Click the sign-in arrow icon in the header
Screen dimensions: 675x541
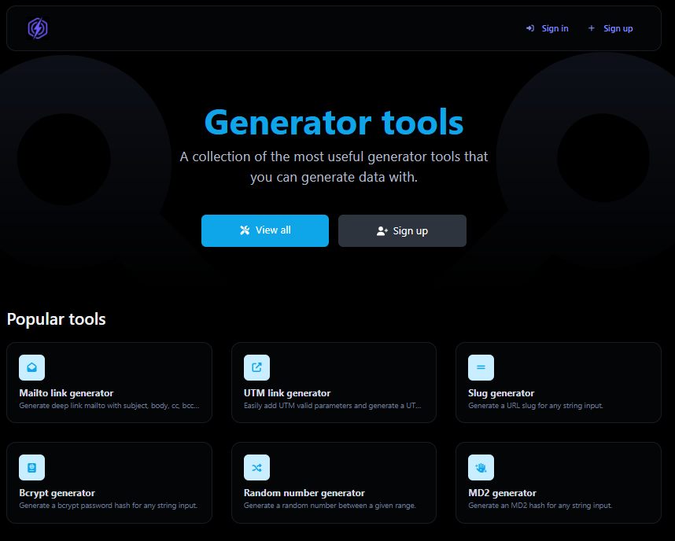pos(530,28)
